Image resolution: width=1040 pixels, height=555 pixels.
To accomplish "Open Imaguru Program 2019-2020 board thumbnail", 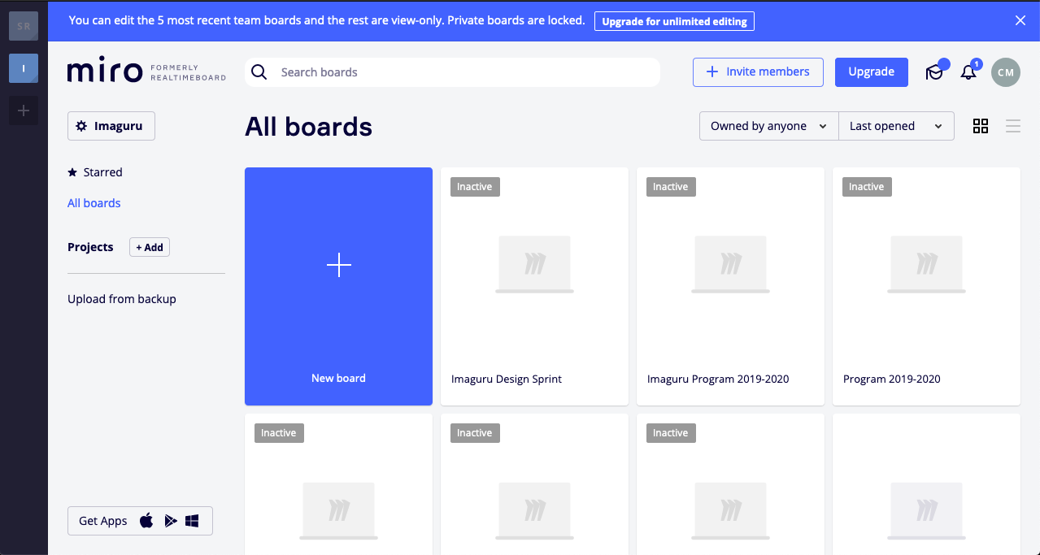I will point(730,264).
